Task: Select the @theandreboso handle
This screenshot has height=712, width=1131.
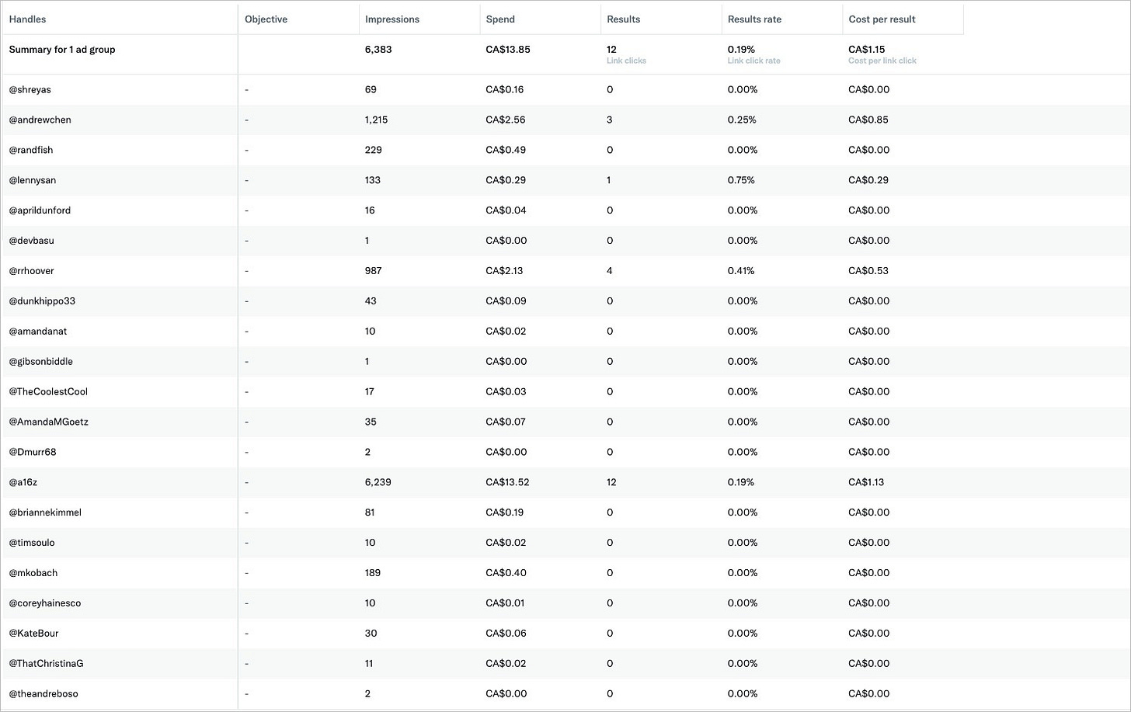Action: pos(43,695)
